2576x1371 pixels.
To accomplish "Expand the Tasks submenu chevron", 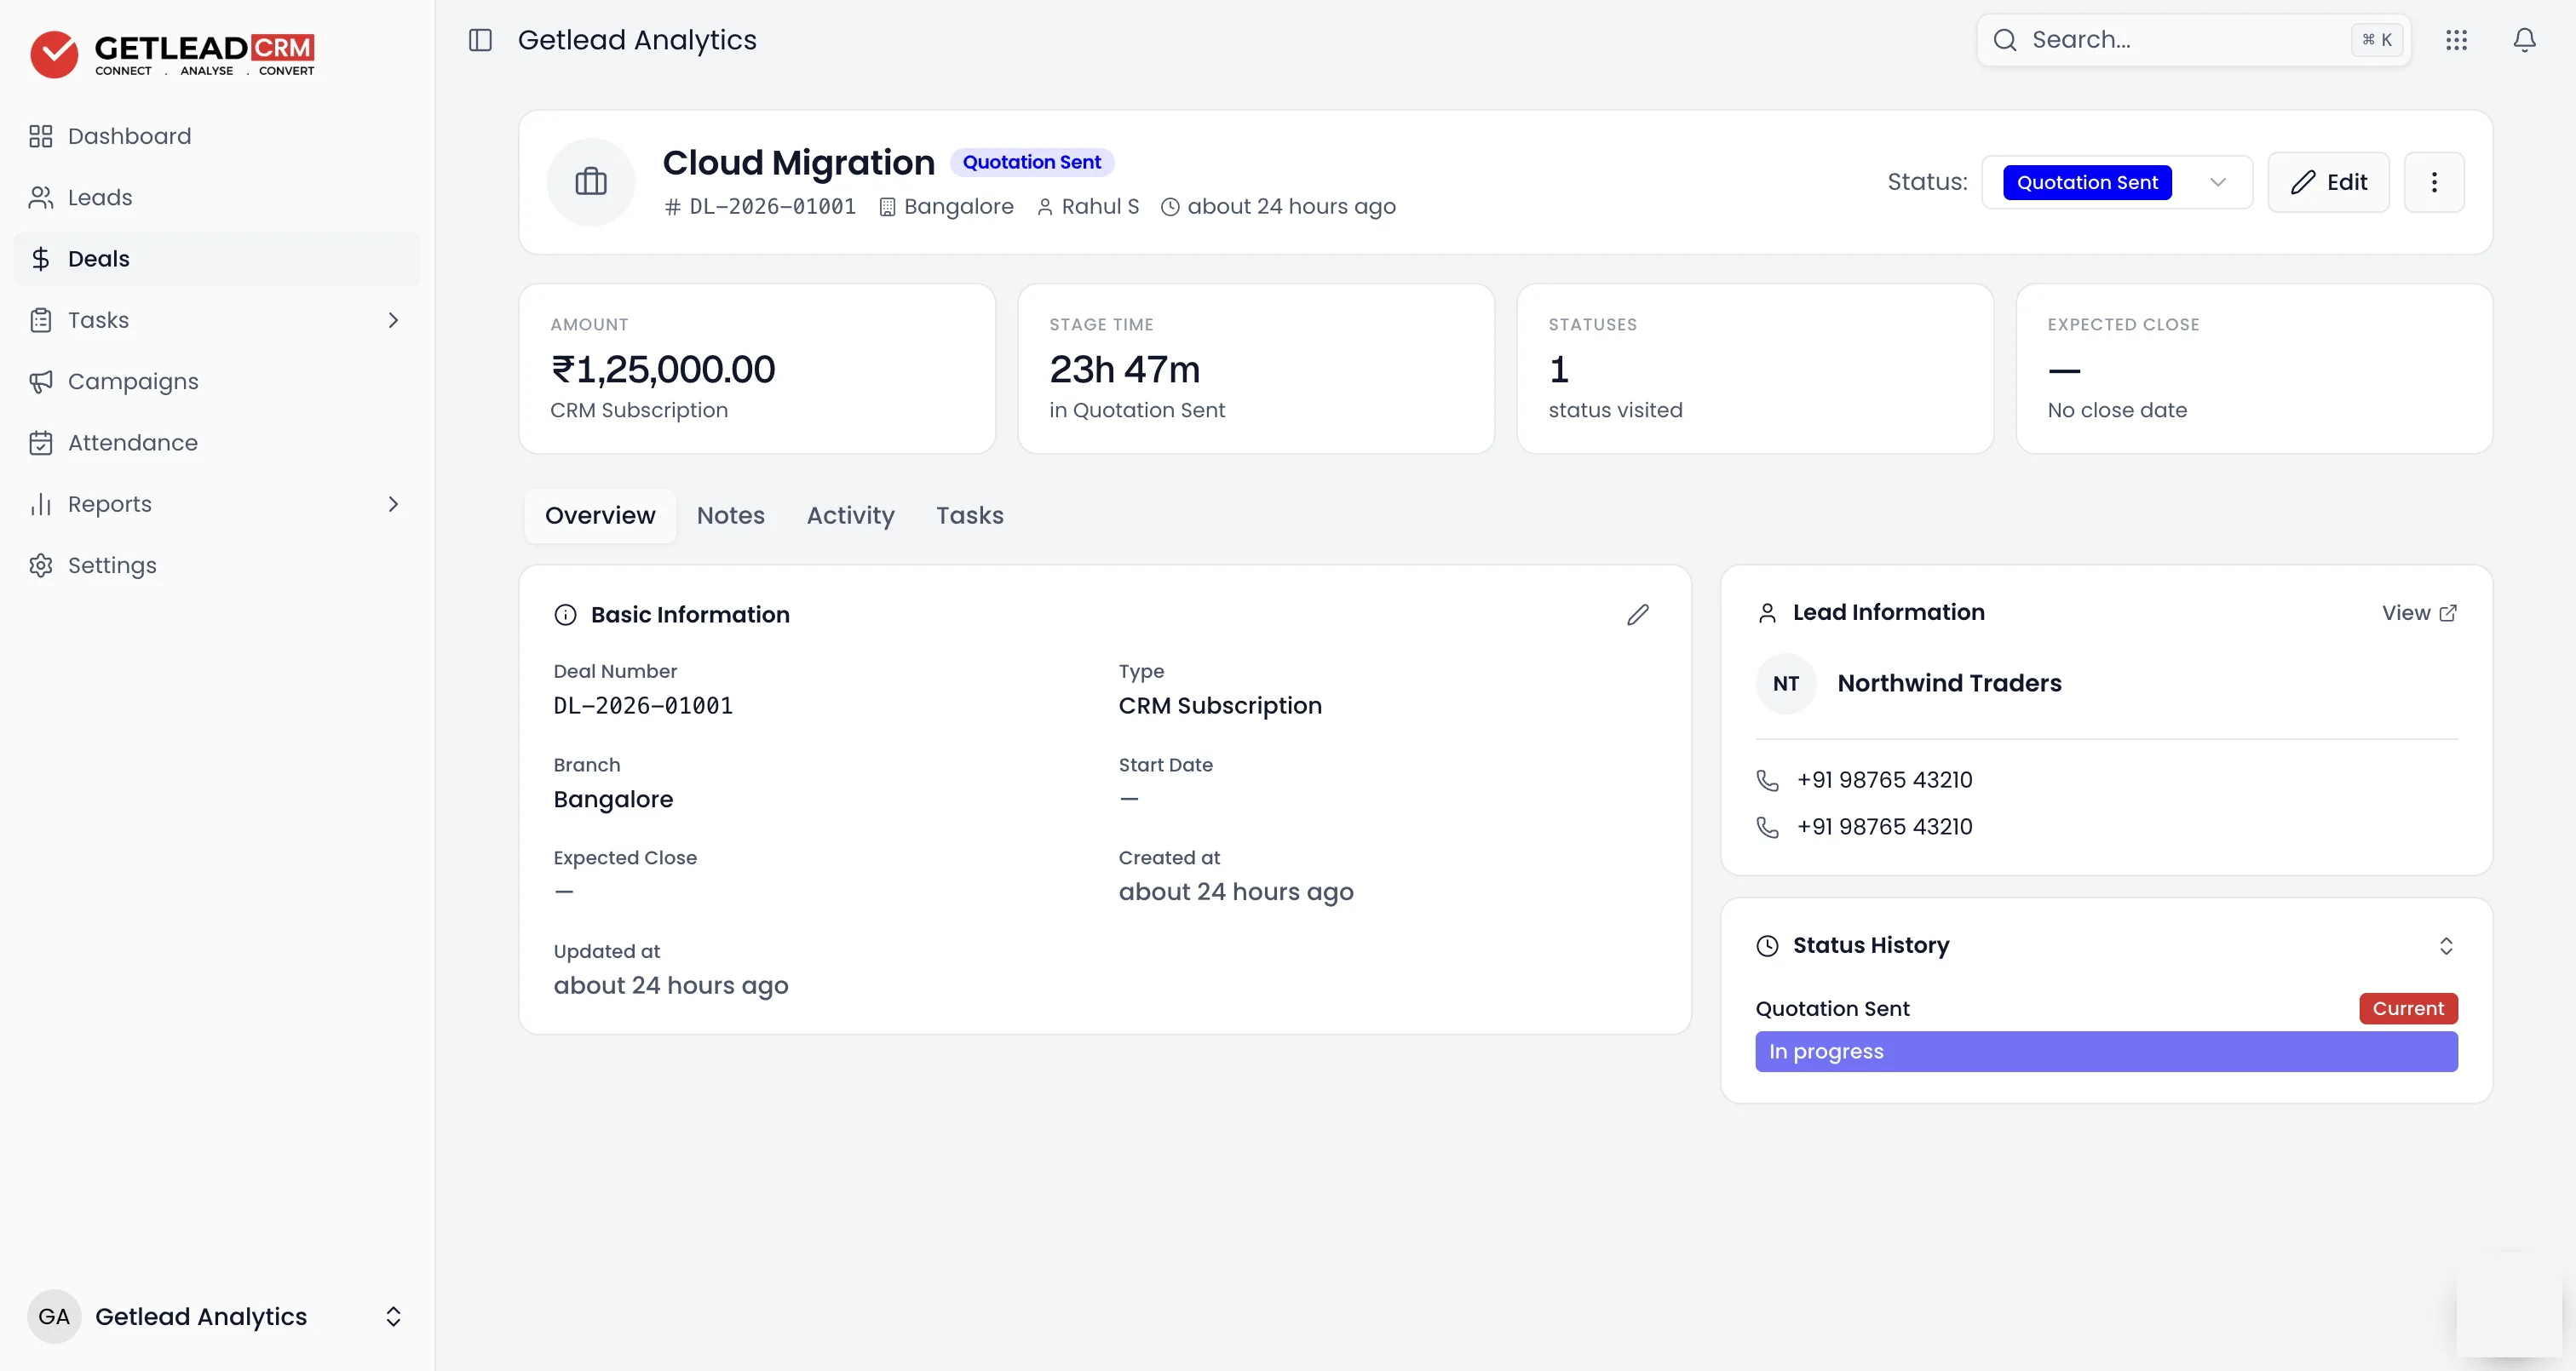I will pyautogui.click(x=393, y=320).
